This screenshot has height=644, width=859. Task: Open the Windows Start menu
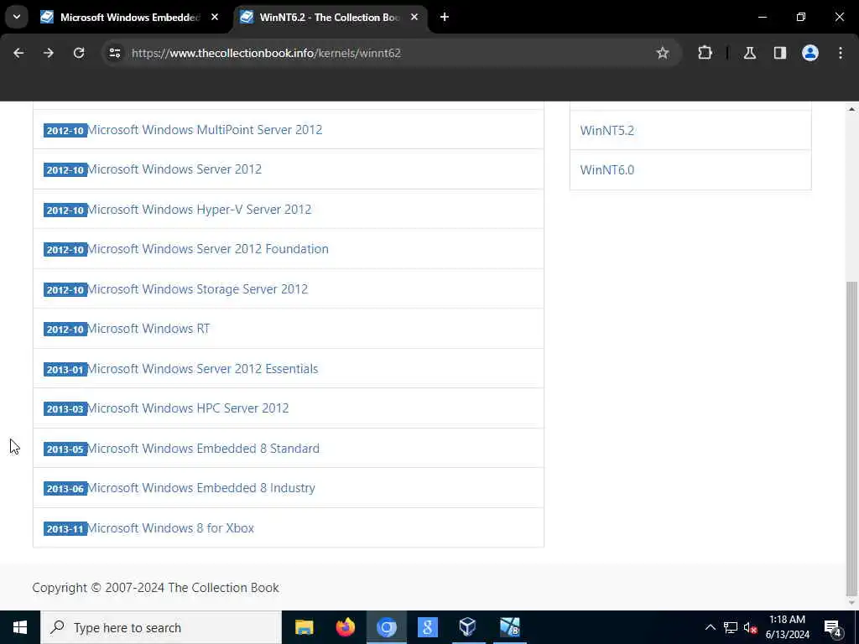tap(20, 627)
